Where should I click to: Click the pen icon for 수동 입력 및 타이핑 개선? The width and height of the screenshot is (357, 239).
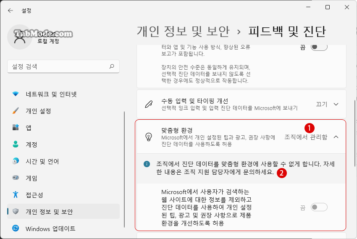click(x=149, y=104)
